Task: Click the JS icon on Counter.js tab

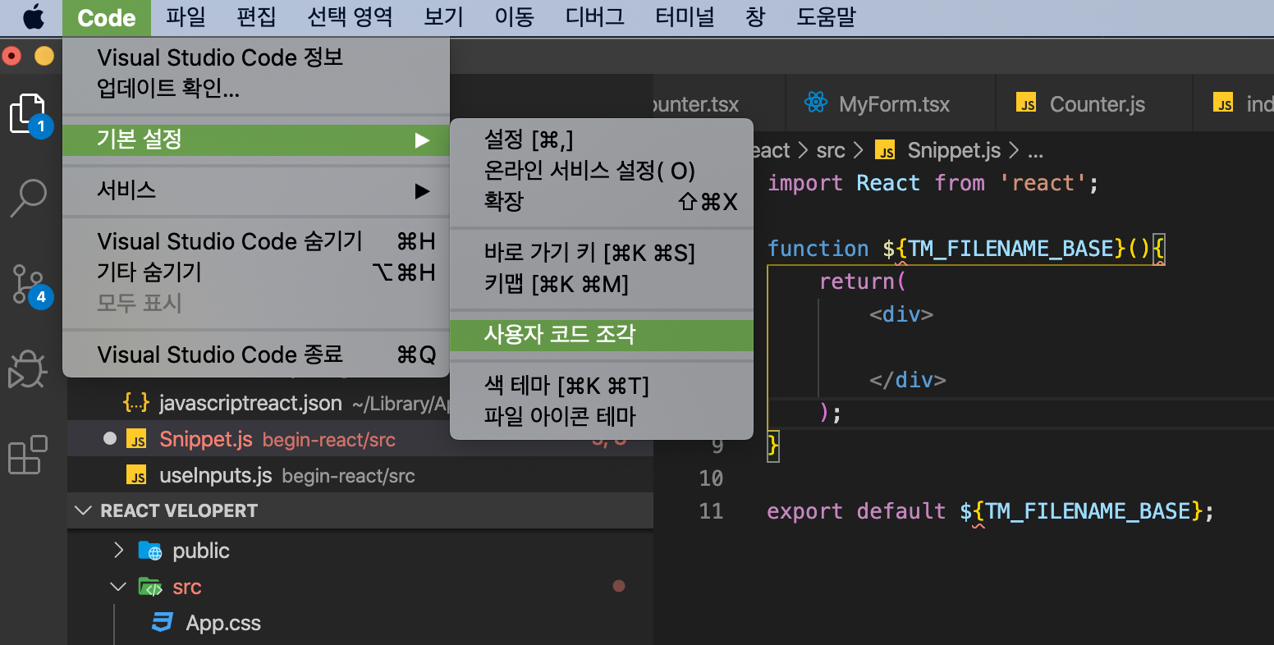Action: coord(1026,103)
